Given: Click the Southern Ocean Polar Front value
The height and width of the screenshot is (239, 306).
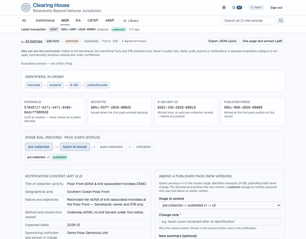Looking at the screenshot, I should tap(88, 192).
